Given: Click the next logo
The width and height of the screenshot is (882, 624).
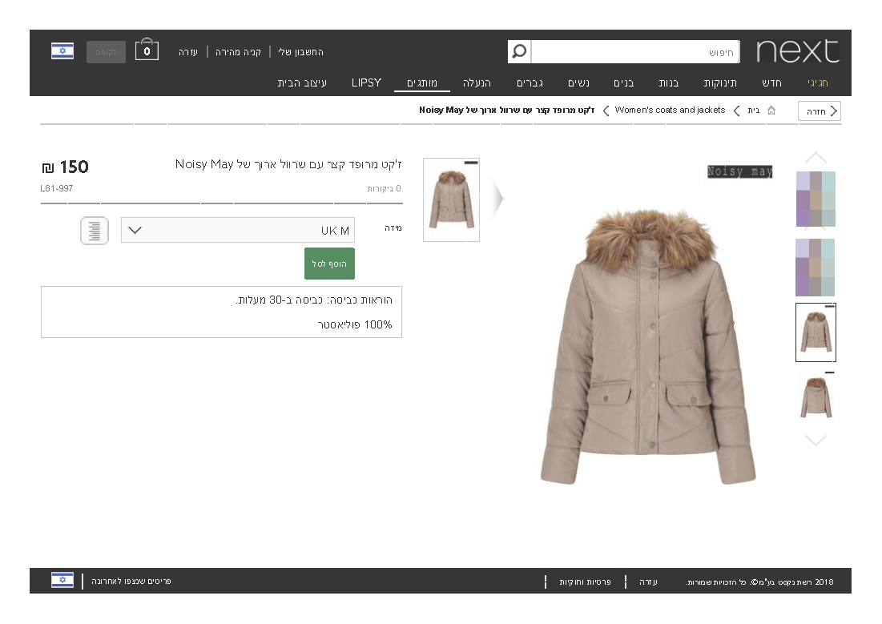Looking at the screenshot, I should click(x=798, y=51).
